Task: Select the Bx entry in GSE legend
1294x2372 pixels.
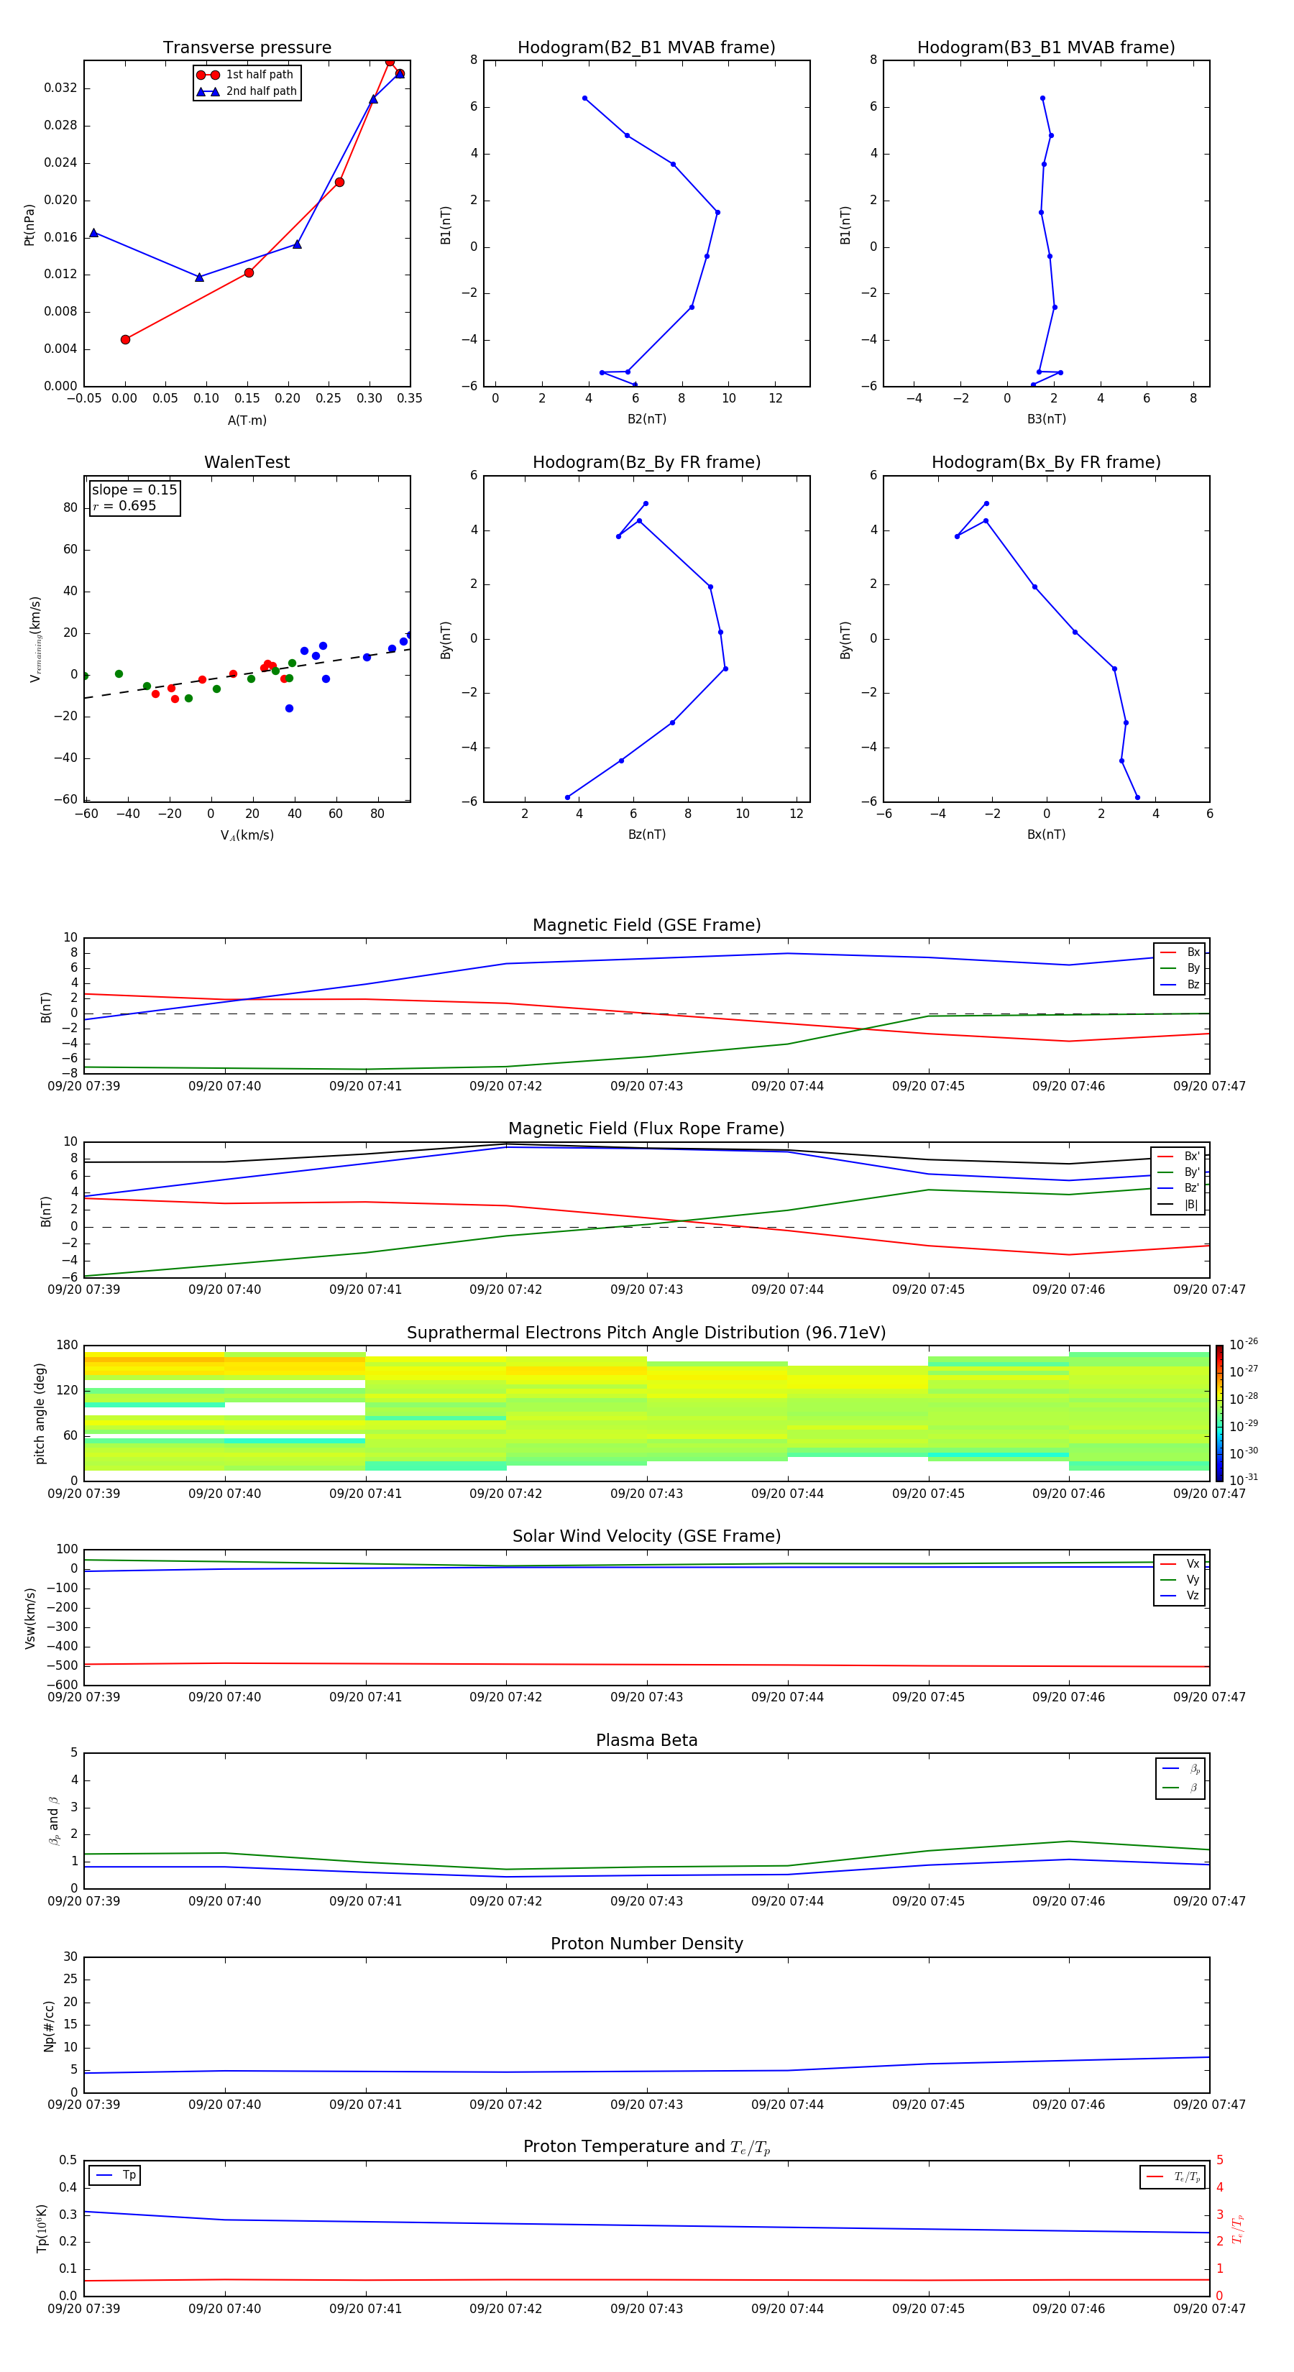Action: (x=1180, y=952)
